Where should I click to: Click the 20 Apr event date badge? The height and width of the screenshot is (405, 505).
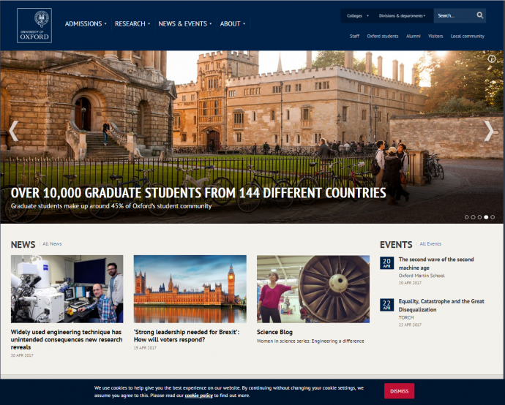pos(386,263)
